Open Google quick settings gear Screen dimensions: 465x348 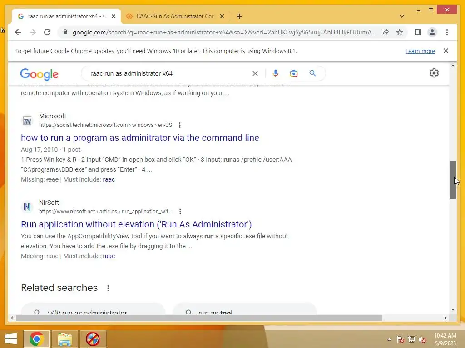(x=434, y=73)
